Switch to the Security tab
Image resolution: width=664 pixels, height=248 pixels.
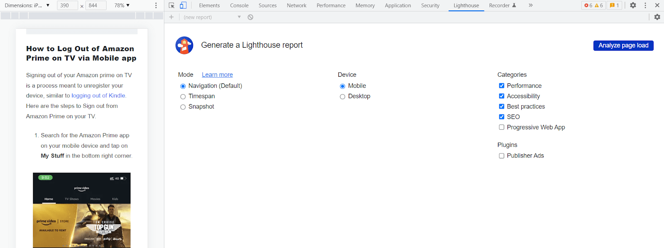click(430, 5)
